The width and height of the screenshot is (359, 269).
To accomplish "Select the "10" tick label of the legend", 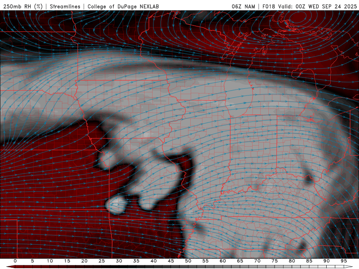I will click(x=50, y=261).
